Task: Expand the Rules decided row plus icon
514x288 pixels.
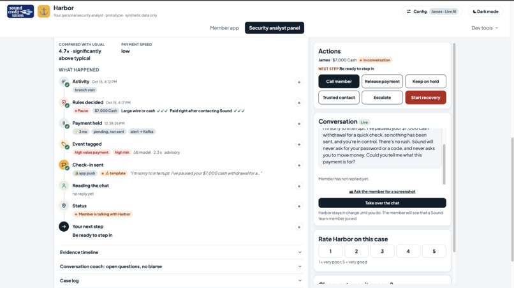Action: (298, 103)
